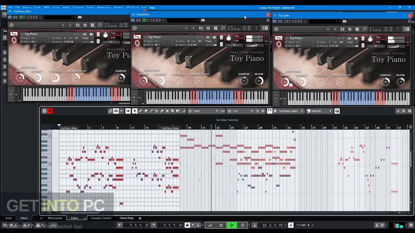The image size is (415, 233).
Task: Toggle metronome click icon in transport
Action: pos(377,225)
